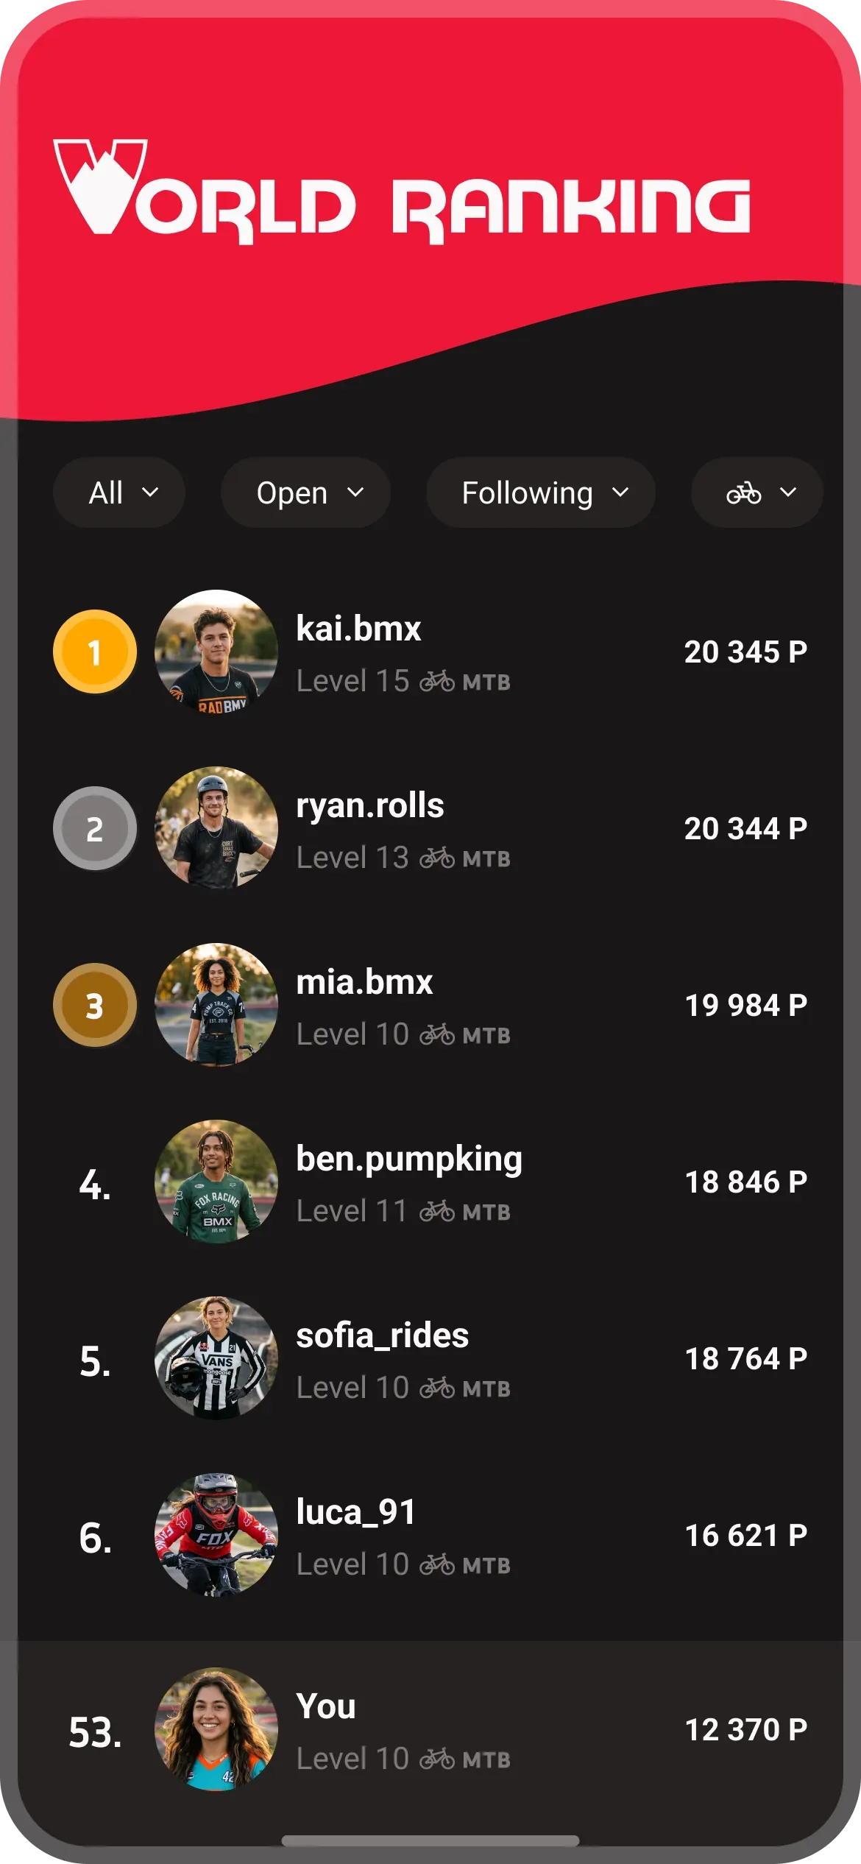Open the Following filter dropdown
Screen dimensions: 861x1864
(541, 493)
